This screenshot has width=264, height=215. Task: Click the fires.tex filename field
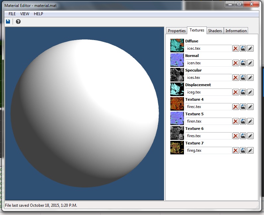point(209,136)
